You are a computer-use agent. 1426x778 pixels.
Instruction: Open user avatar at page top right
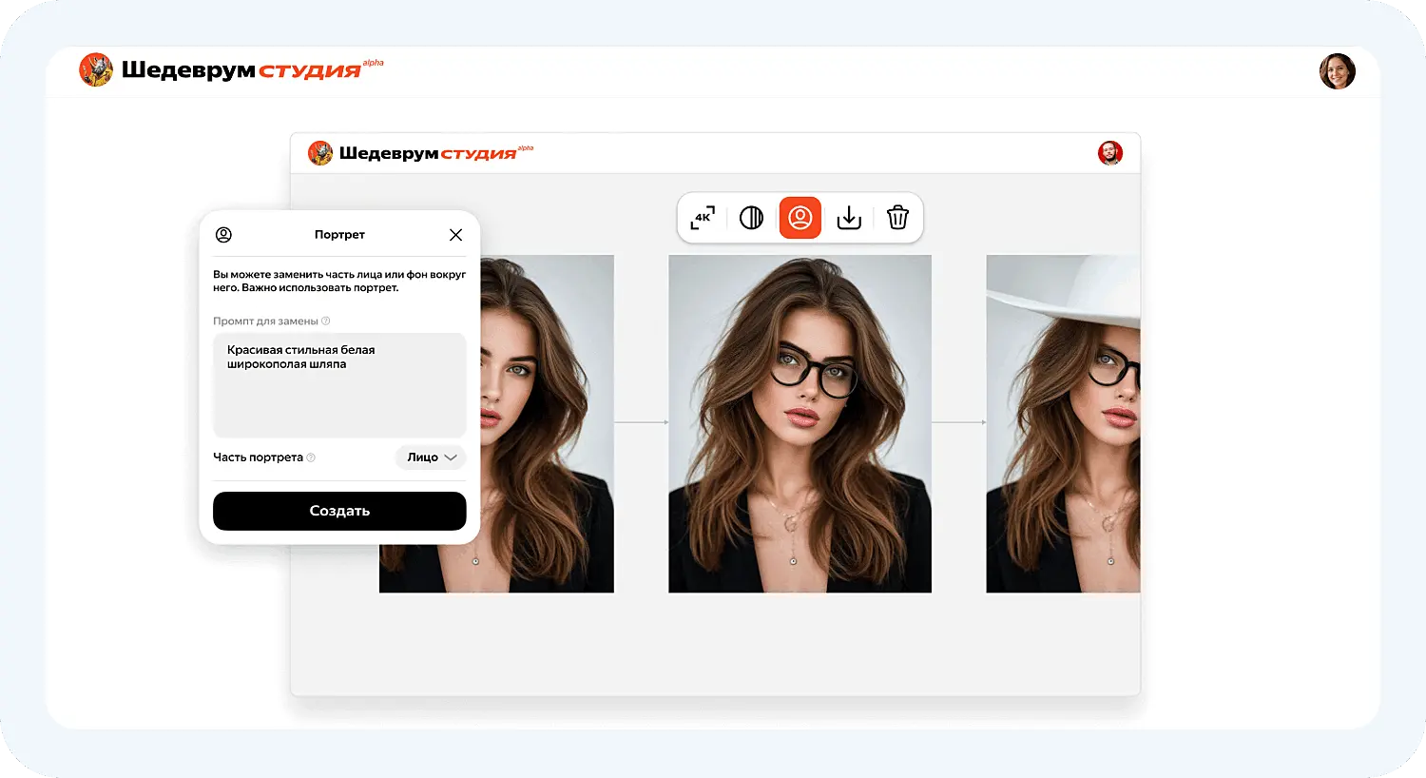coord(1337,71)
